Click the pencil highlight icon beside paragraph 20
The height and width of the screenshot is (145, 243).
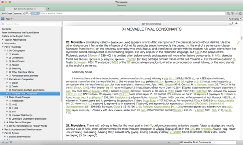(238, 43)
